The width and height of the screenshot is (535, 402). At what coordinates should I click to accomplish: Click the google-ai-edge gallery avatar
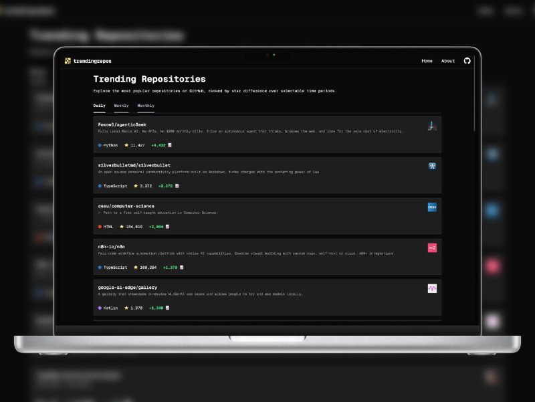(x=431, y=288)
